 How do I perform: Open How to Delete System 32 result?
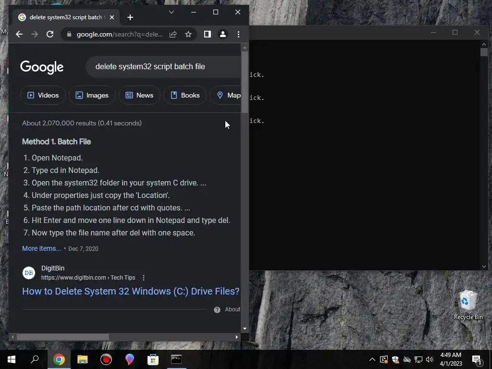coord(131,291)
